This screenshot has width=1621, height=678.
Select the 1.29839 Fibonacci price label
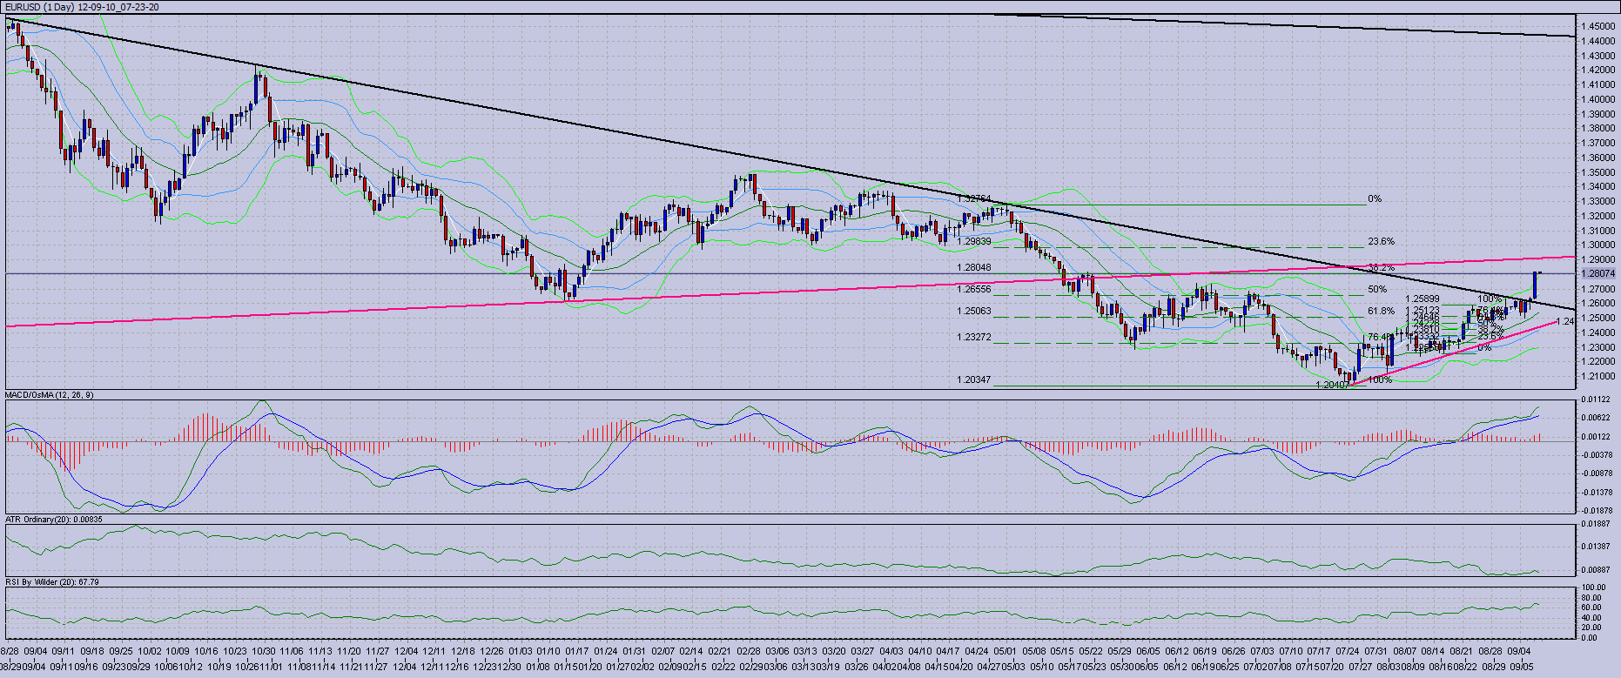coord(974,241)
